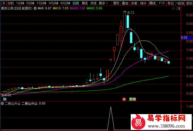Switch to 周线 weekly chart
Viewport: 193px width, 131px height.
tap(85, 3)
